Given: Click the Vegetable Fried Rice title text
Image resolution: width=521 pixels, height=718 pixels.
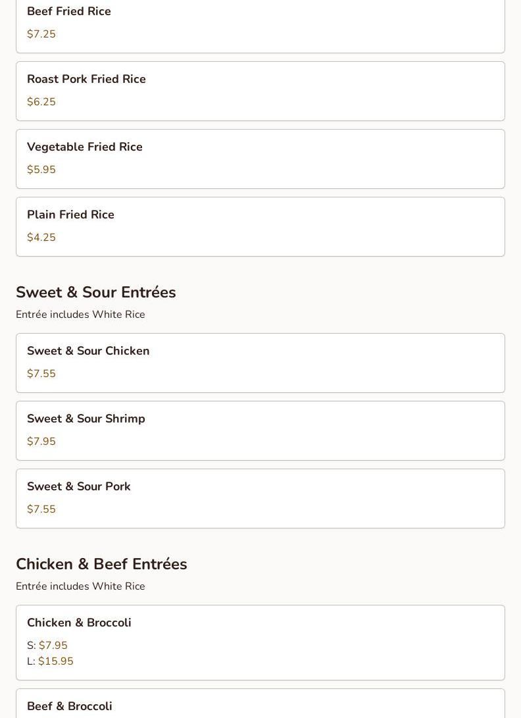Looking at the screenshot, I should [x=85, y=147].
